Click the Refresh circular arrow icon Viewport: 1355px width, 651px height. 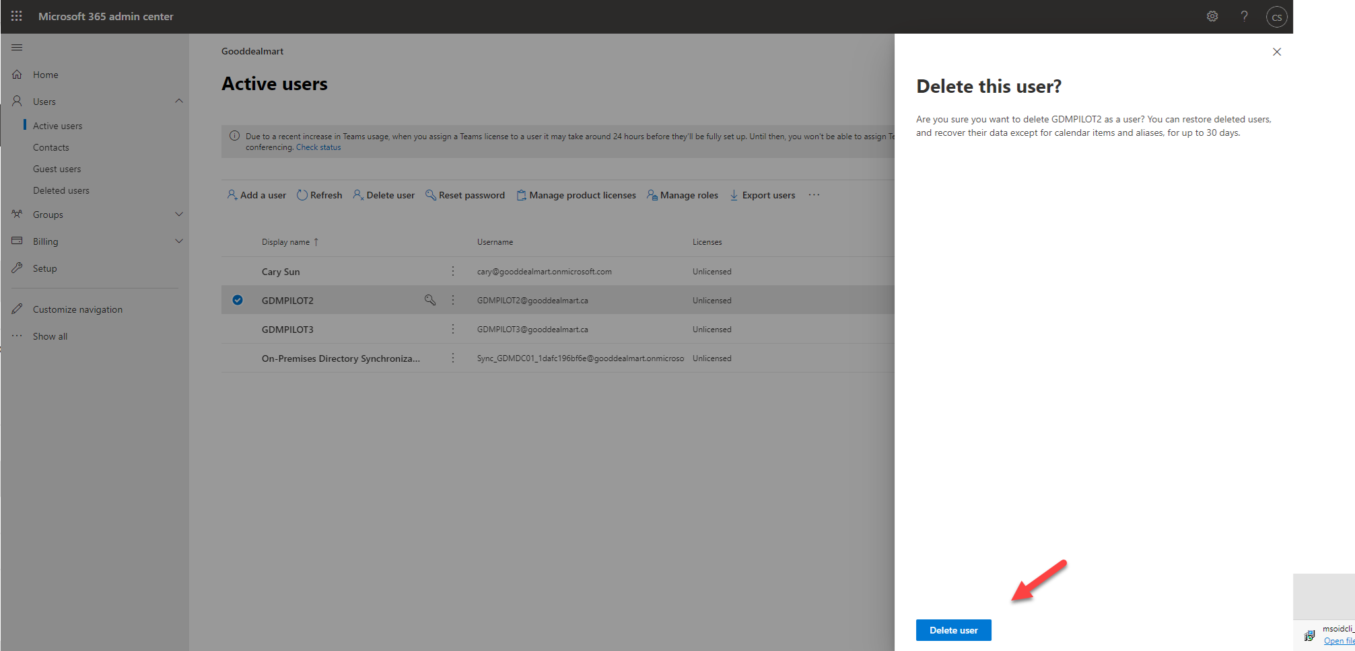pos(302,195)
